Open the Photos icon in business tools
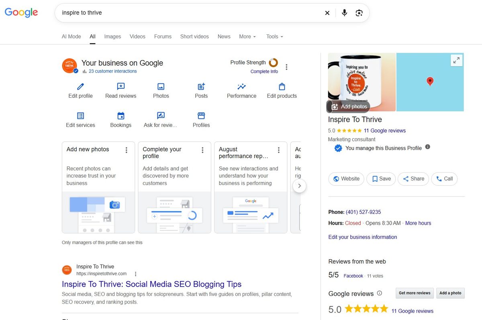Screen dimensions: 482x320 tap(161, 87)
